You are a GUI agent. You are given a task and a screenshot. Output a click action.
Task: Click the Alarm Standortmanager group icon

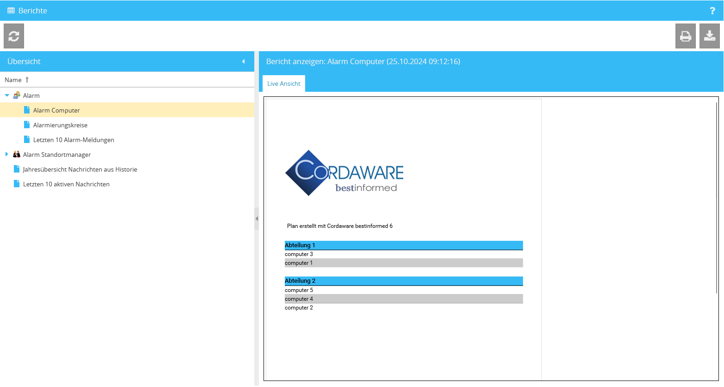17,154
